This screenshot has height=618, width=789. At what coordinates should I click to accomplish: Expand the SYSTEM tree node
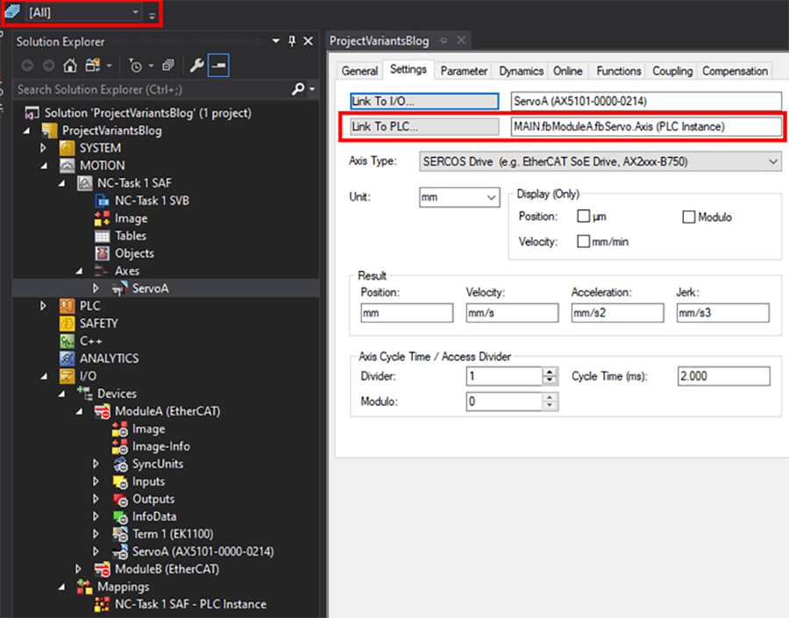tap(43, 148)
